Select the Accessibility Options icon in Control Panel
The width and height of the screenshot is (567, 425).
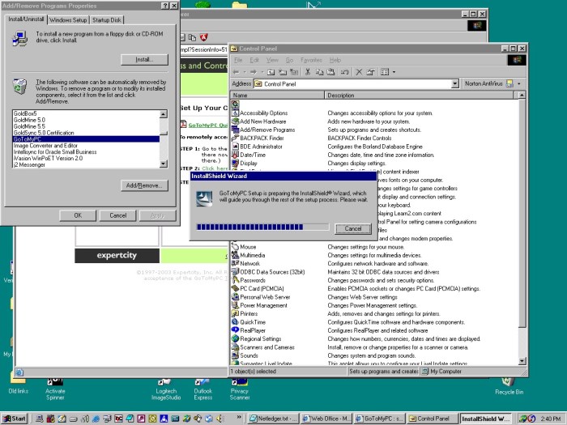236,113
